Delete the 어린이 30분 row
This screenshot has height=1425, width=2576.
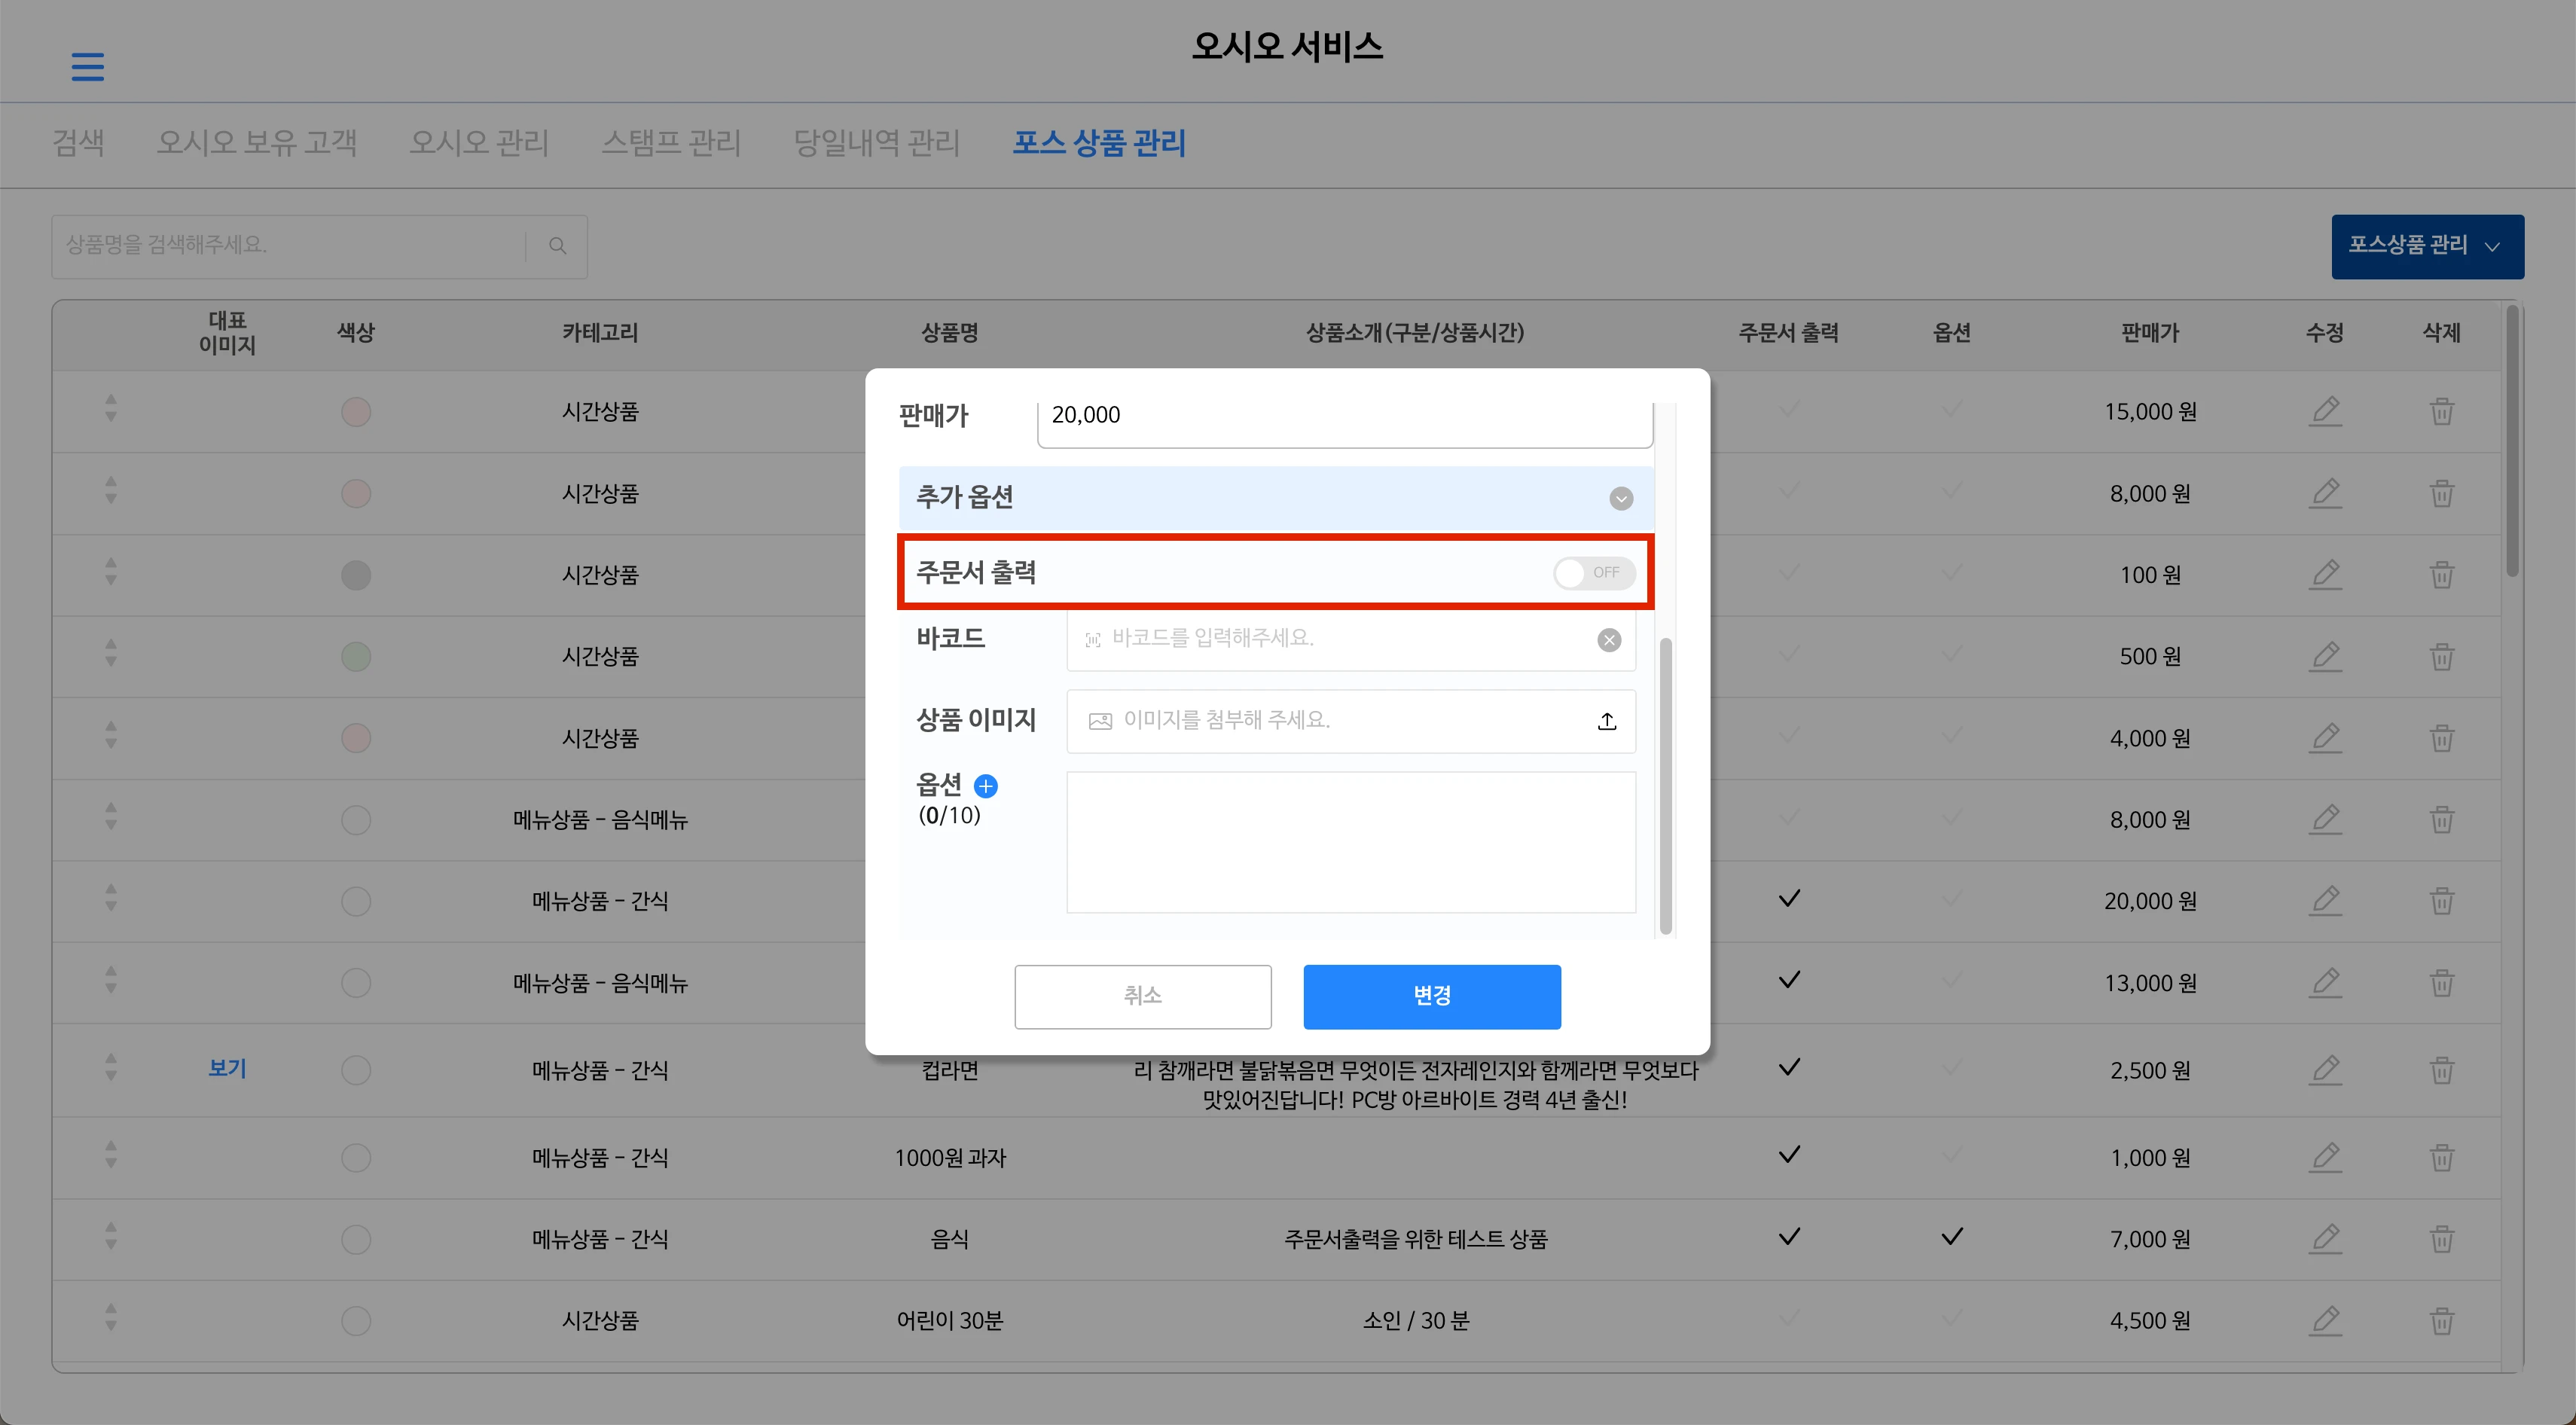click(2442, 1321)
